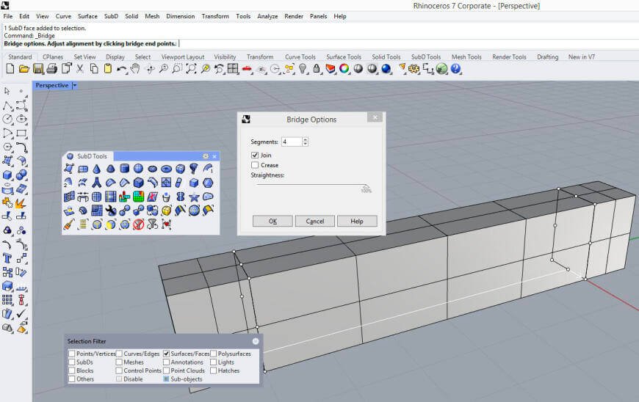Select the Rectangle tool in left sidebar
The width and height of the screenshot is (639, 402).
tap(21, 133)
